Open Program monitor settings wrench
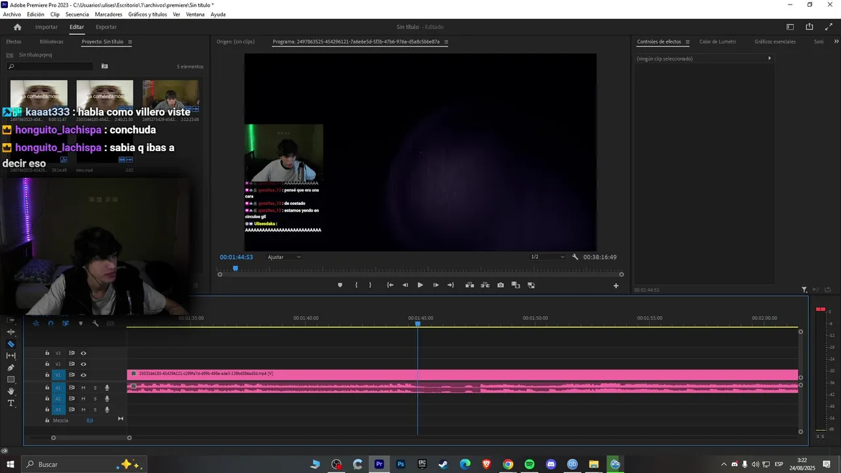Screen dimensions: 841x473 pos(575,257)
